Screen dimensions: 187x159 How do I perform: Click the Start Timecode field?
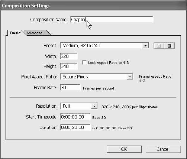tap(75, 117)
